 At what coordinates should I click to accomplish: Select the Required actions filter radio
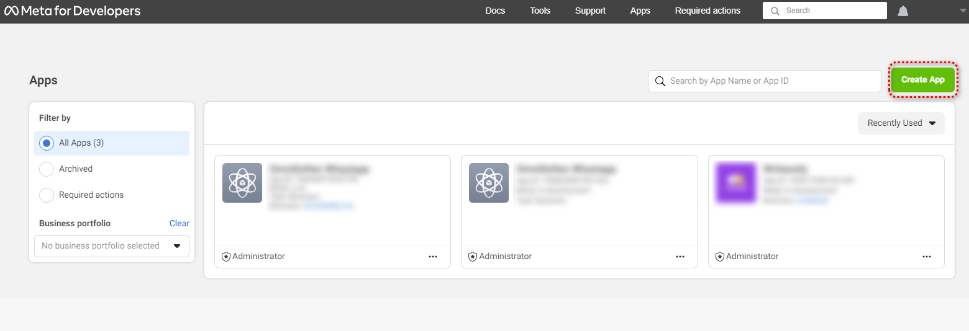point(47,195)
